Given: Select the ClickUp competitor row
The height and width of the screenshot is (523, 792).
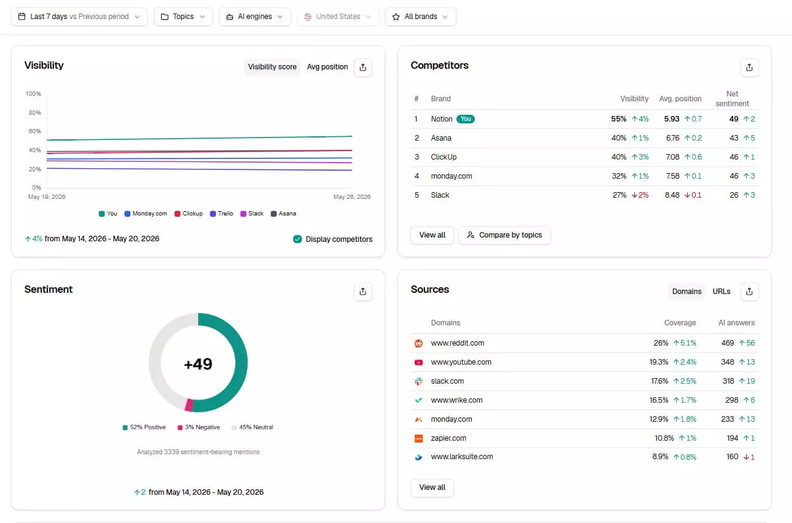Looking at the screenshot, I should (585, 157).
